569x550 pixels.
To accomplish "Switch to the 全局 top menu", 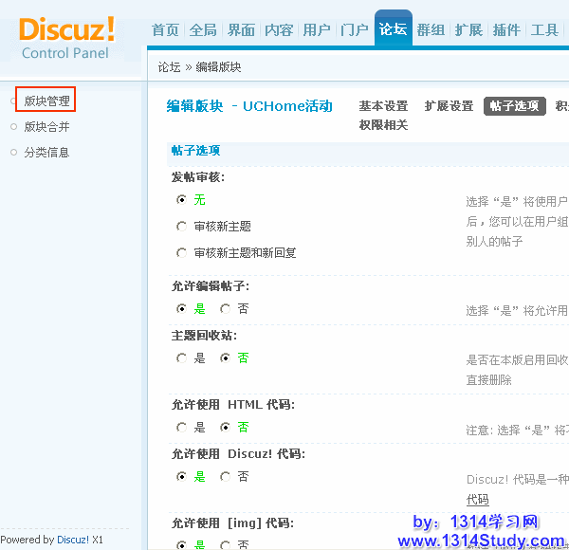I will coord(203,30).
